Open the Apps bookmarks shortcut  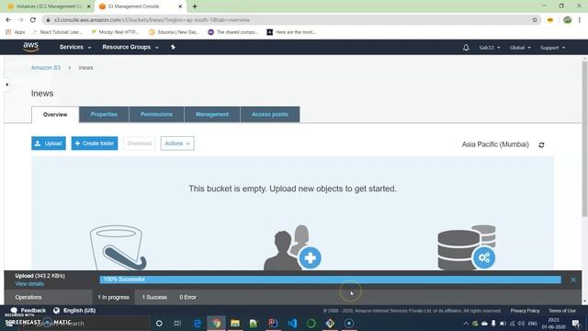point(16,32)
